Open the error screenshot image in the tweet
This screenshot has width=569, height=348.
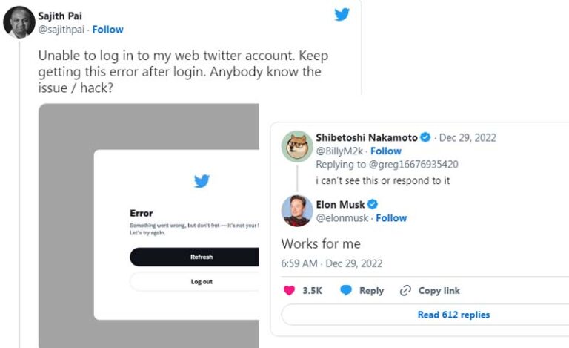[148, 223]
